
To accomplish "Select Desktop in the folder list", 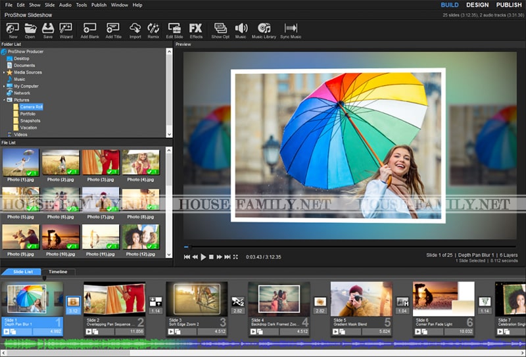I will 22,59.
